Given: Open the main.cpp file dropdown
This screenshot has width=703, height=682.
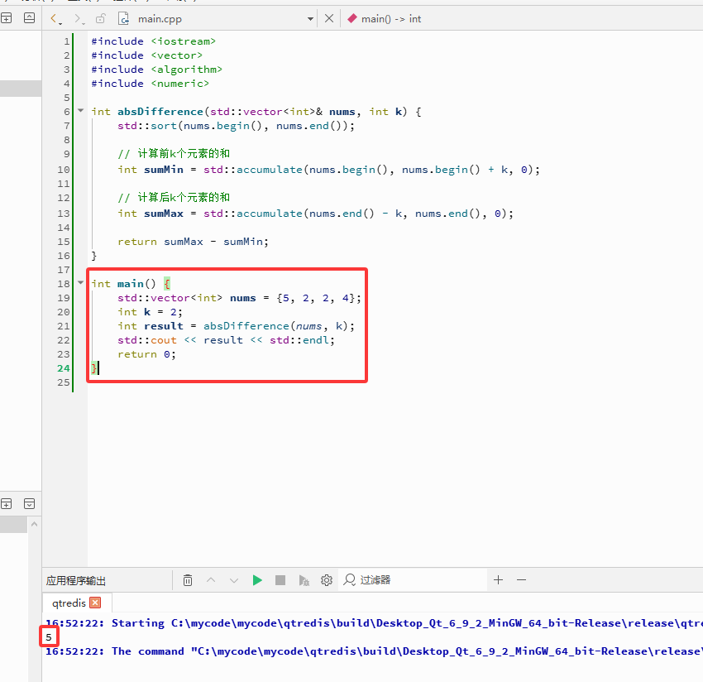Looking at the screenshot, I should click(310, 19).
